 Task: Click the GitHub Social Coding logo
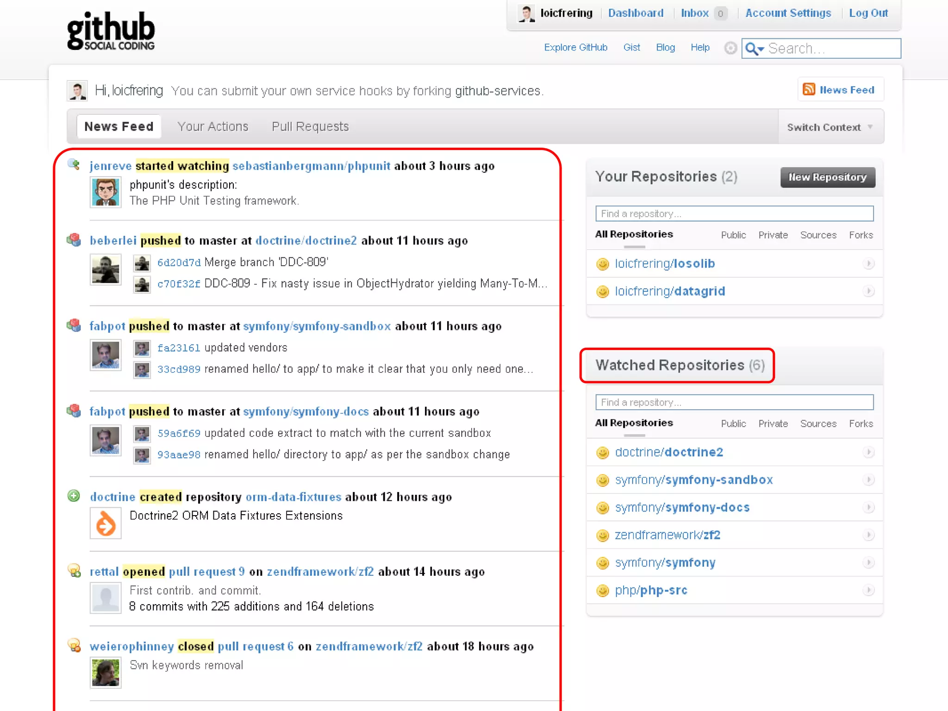[x=111, y=31]
